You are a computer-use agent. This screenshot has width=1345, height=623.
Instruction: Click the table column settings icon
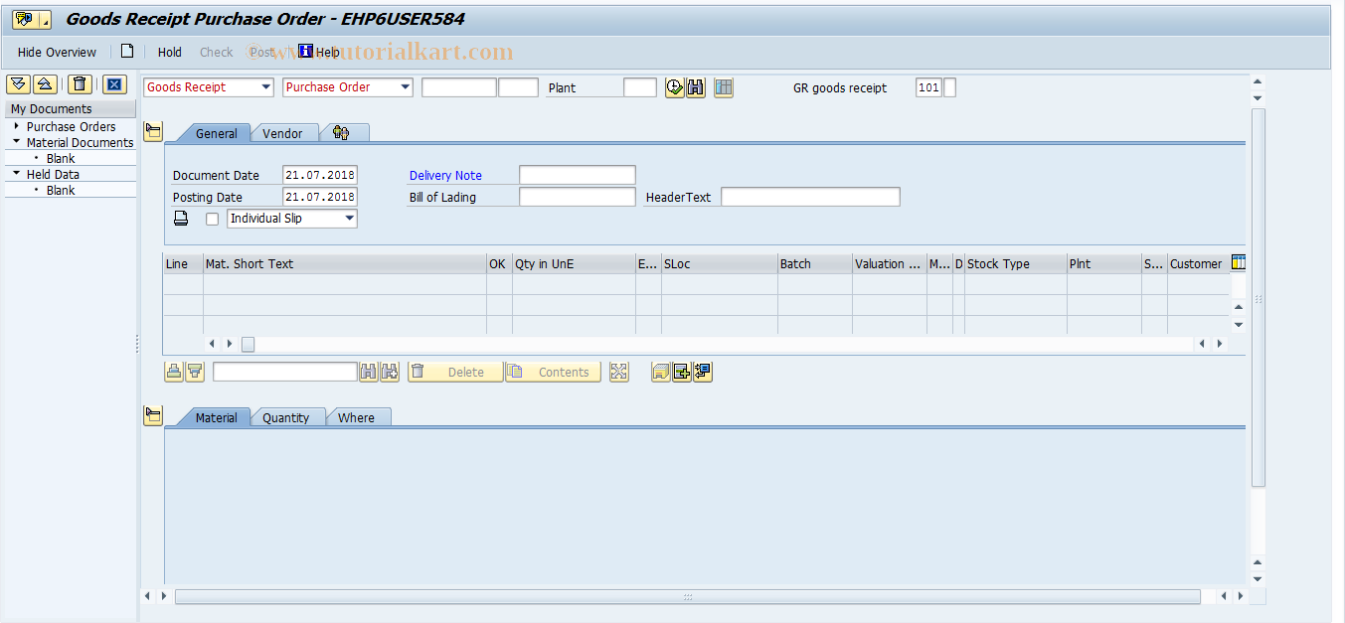pos(1238,263)
